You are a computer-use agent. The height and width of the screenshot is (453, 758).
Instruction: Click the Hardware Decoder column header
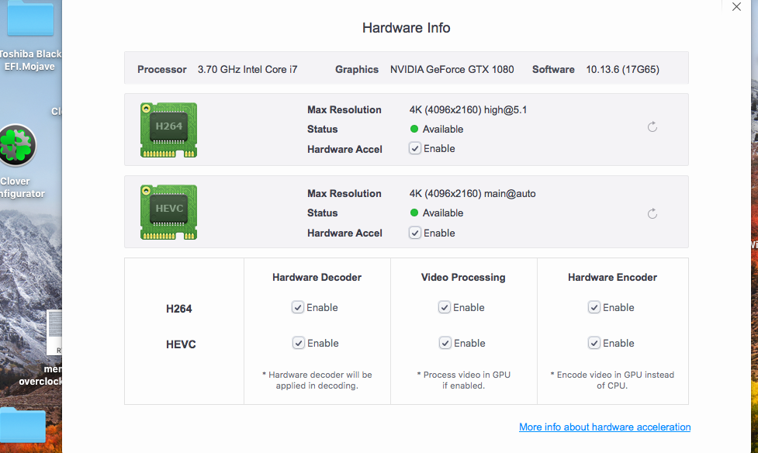pyautogui.click(x=317, y=278)
